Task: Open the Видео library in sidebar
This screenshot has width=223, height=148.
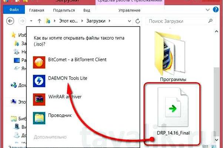Action: (20, 127)
